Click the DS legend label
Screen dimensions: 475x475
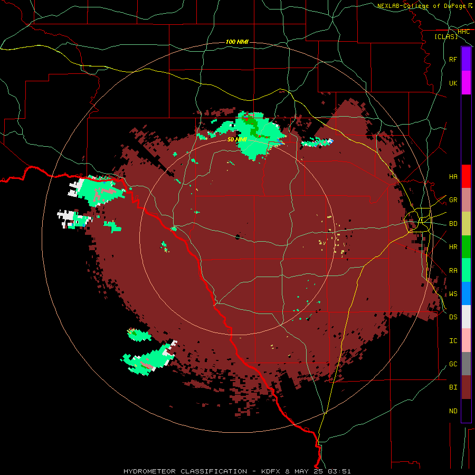453,317
